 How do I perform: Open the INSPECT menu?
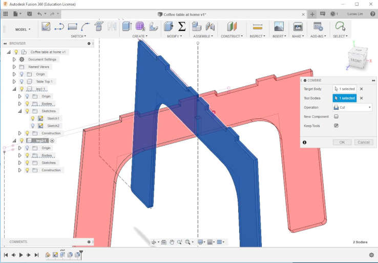tap(257, 36)
